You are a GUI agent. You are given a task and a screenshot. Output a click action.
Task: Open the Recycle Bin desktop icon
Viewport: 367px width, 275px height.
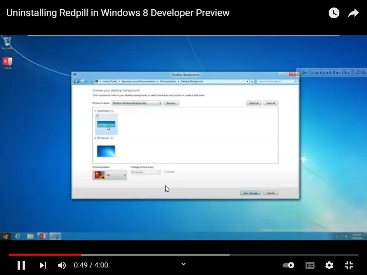pos(7,43)
